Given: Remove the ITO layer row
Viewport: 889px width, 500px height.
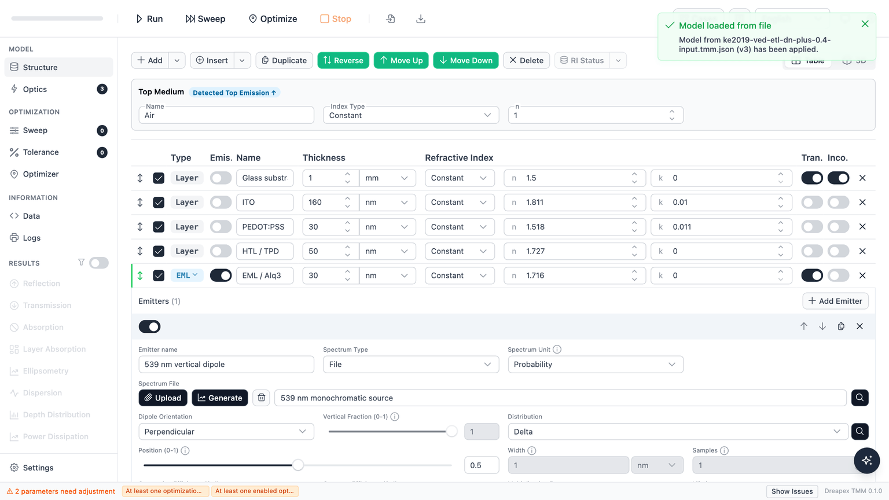Looking at the screenshot, I should [862, 203].
